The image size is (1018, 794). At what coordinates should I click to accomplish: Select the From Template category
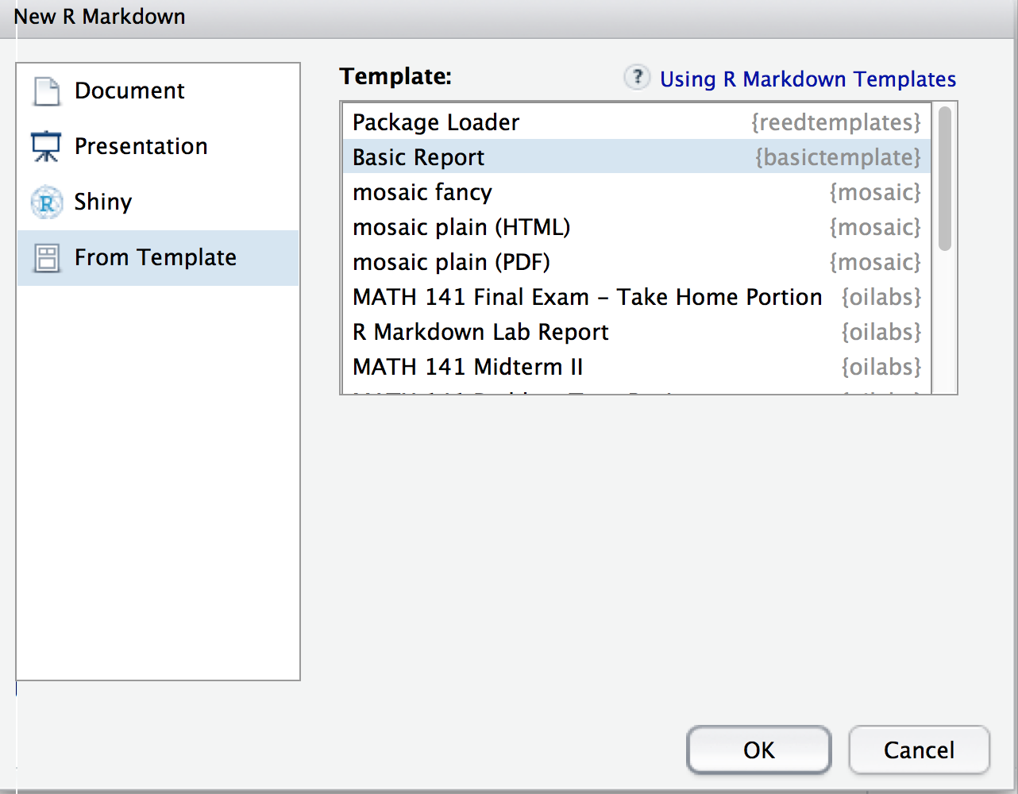[x=156, y=258]
